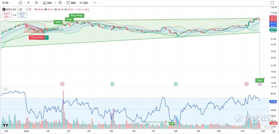Click the red 89.01 last price label
This screenshot has width=279, height=134.
pyautogui.click(x=273, y=20)
